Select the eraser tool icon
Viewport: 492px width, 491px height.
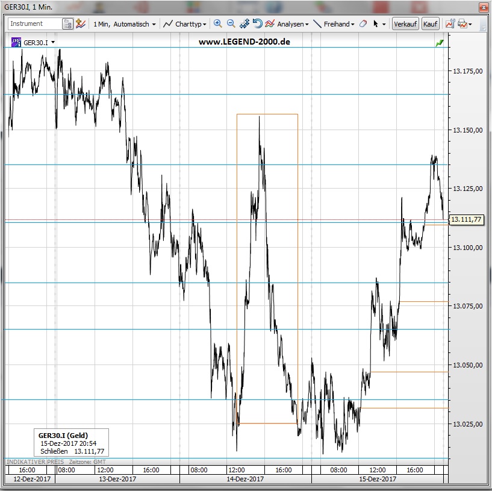click(363, 24)
